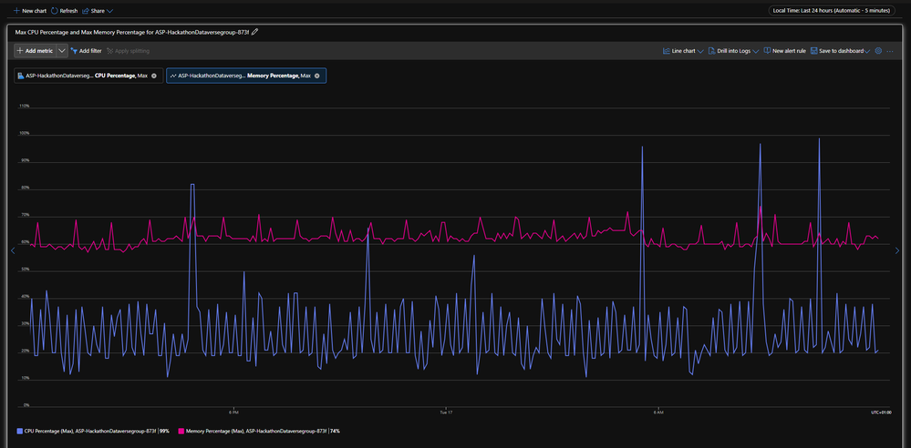This screenshot has width=911, height=448.
Task: Expand the Add metric dropdown arrow
Action: [61, 51]
